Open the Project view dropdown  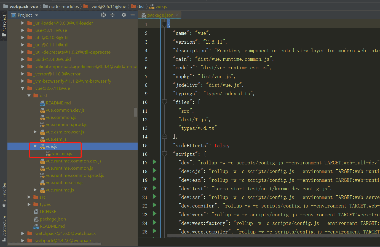click(37, 15)
